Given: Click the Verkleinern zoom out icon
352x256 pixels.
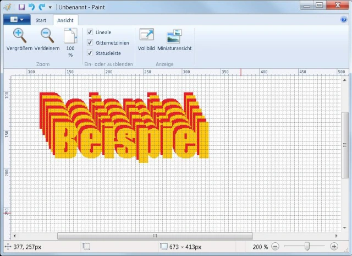Looking at the screenshot, I should point(47,36).
